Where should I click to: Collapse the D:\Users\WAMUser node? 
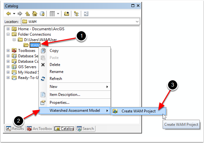(x=14, y=39)
